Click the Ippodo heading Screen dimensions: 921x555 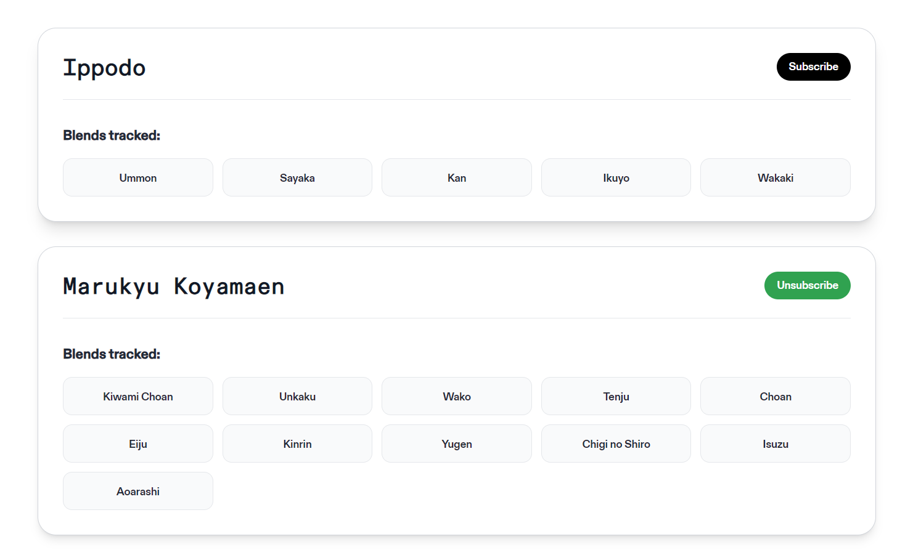[x=104, y=68]
